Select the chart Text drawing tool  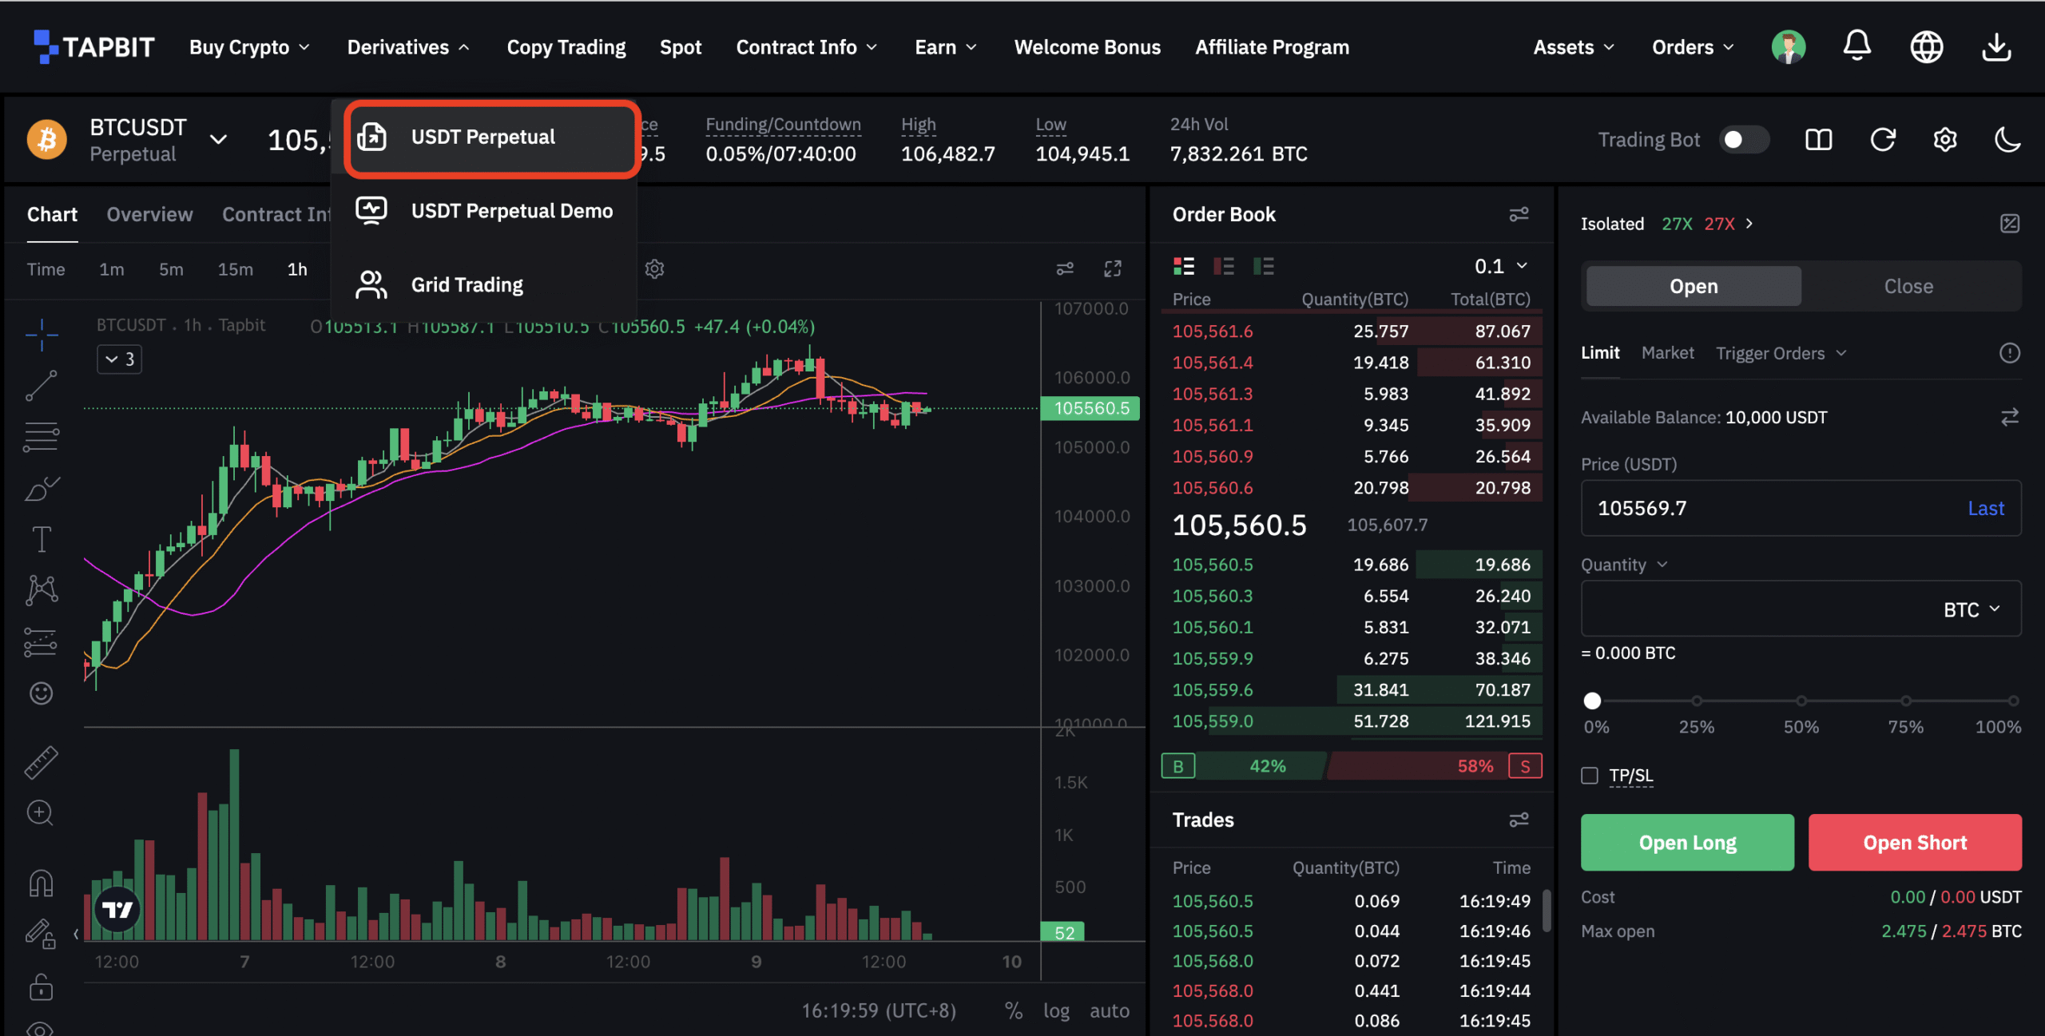[x=41, y=539]
